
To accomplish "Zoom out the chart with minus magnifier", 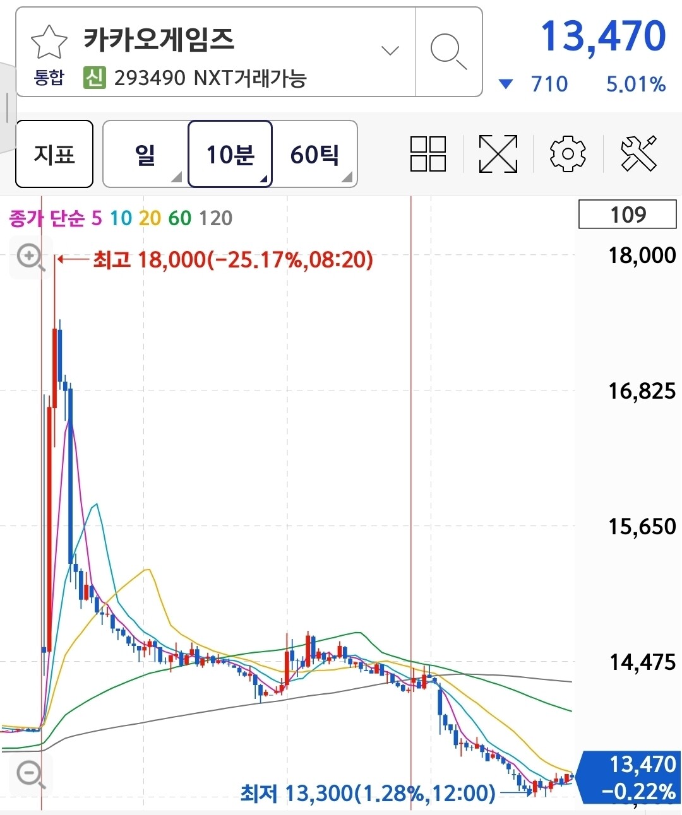I will (x=30, y=774).
